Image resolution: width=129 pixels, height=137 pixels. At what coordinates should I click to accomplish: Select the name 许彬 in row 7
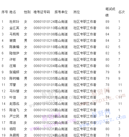point(13,60)
